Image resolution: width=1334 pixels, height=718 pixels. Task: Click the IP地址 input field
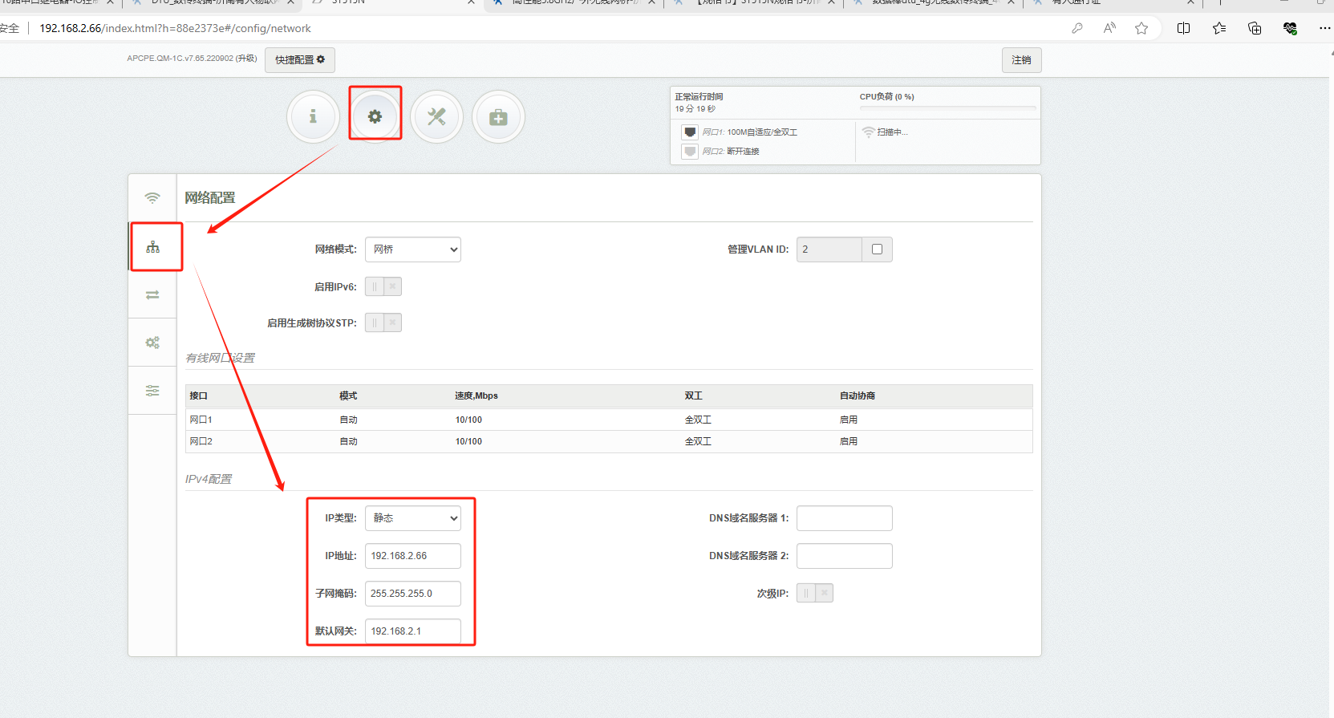point(413,556)
